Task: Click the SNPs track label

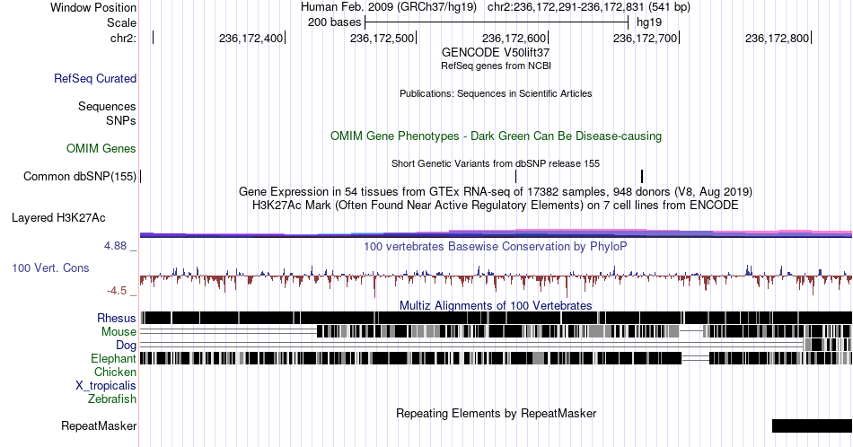Action: point(121,120)
